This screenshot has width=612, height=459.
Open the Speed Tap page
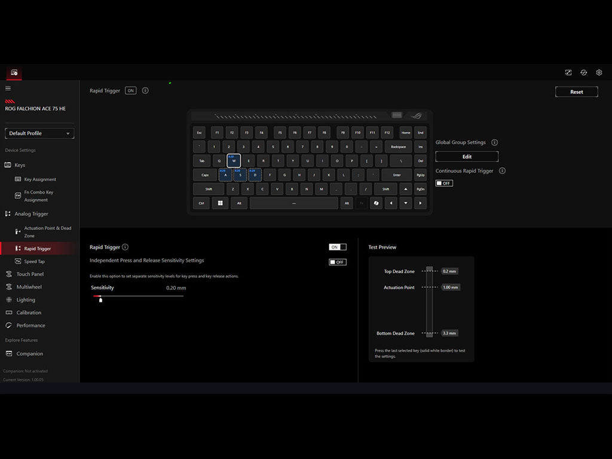[34, 262]
